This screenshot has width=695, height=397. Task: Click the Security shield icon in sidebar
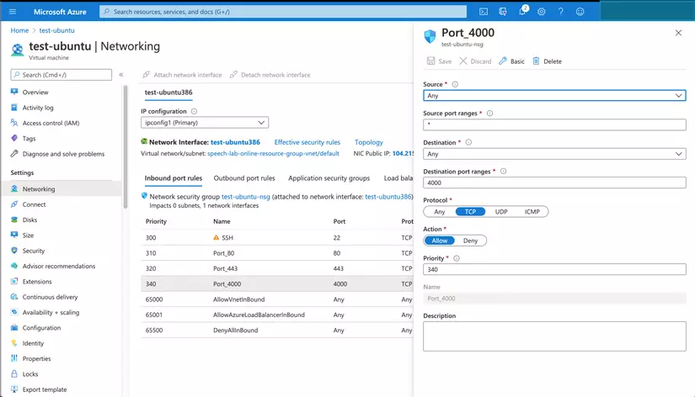[14, 251]
